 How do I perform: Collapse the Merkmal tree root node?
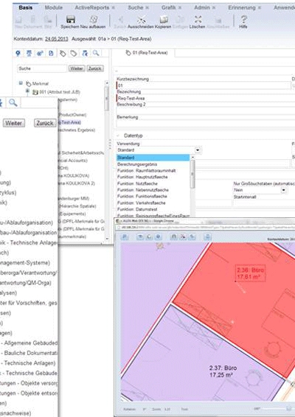point(21,83)
